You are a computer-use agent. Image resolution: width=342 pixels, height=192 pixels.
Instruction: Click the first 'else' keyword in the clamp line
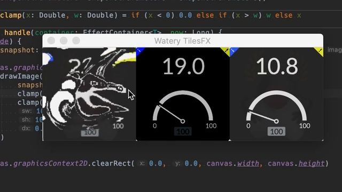205,15
